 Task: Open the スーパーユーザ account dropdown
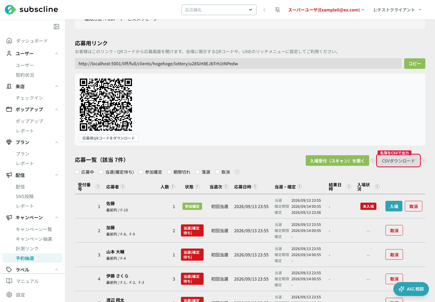coord(326,10)
